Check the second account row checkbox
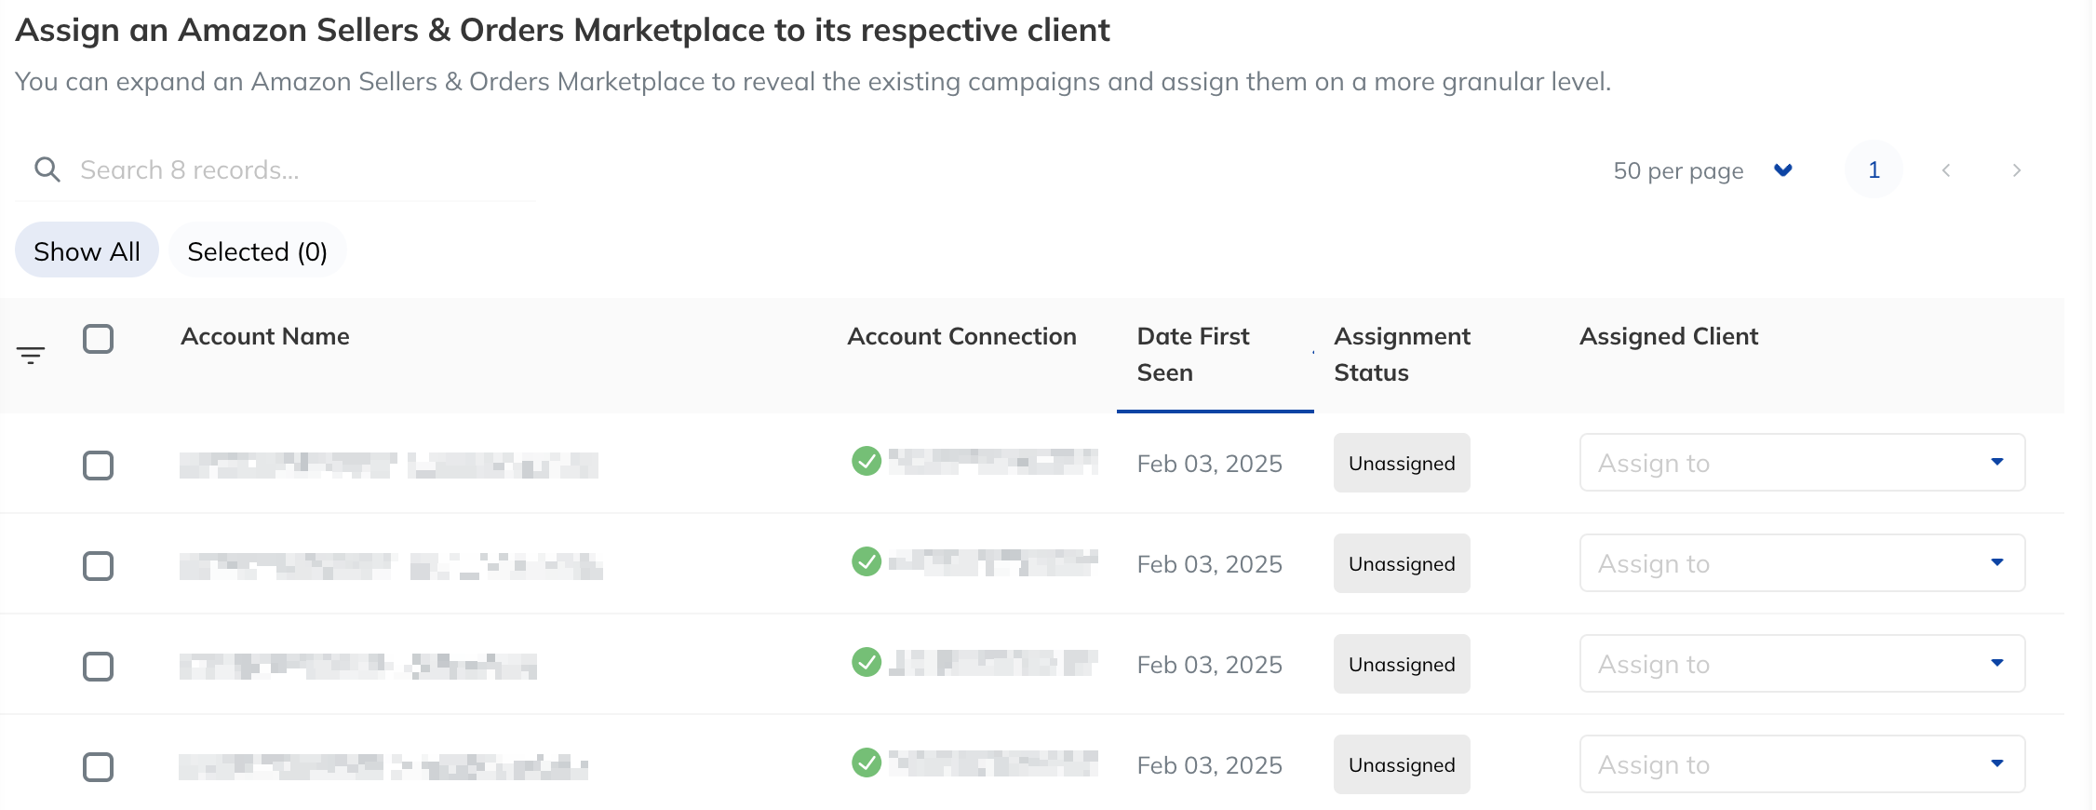Screen dimensions: 2096x810 click(x=98, y=565)
